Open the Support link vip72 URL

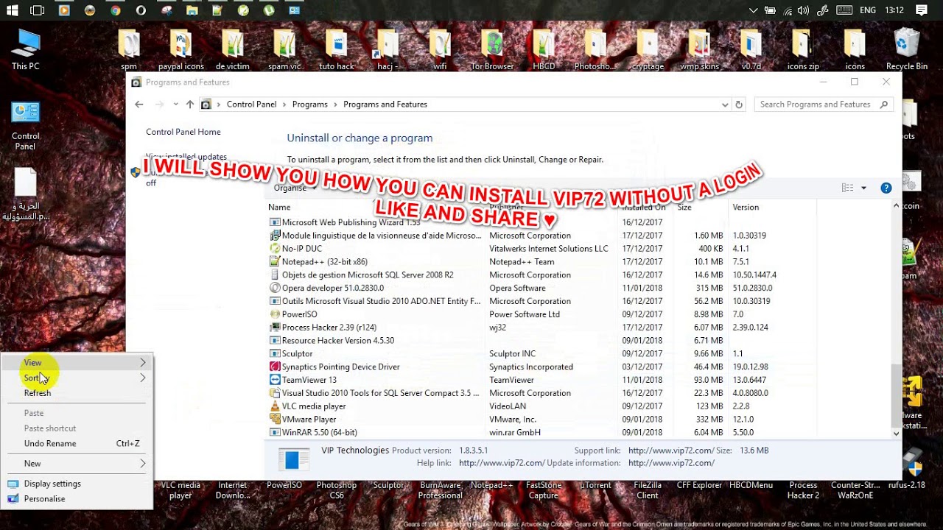tap(670, 451)
